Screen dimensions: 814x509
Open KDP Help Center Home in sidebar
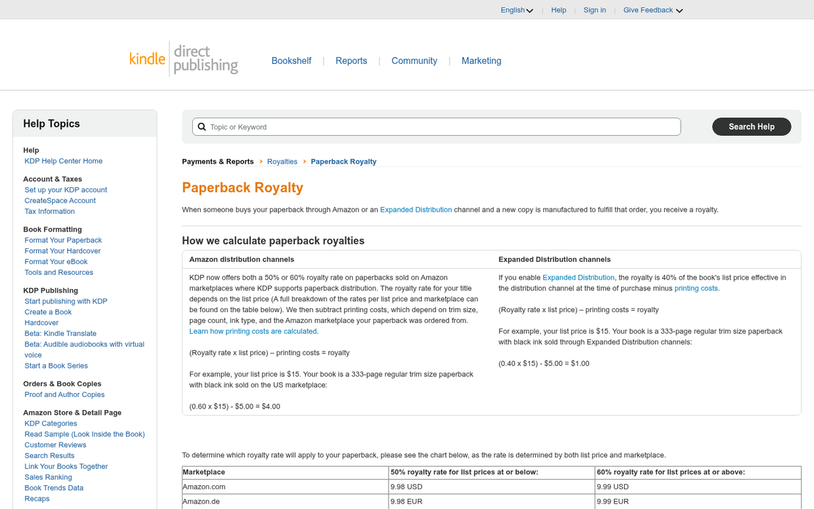63,161
